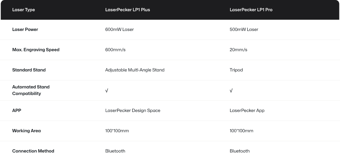The image size is (340, 161).
Task: Click the 600mm/s speed value
Action: tap(115, 50)
